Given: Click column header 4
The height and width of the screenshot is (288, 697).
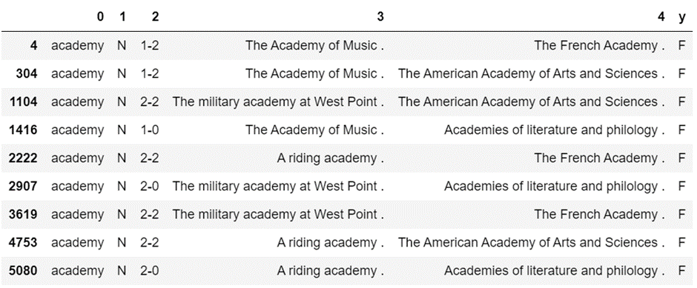Looking at the screenshot, I should pyautogui.click(x=662, y=17).
